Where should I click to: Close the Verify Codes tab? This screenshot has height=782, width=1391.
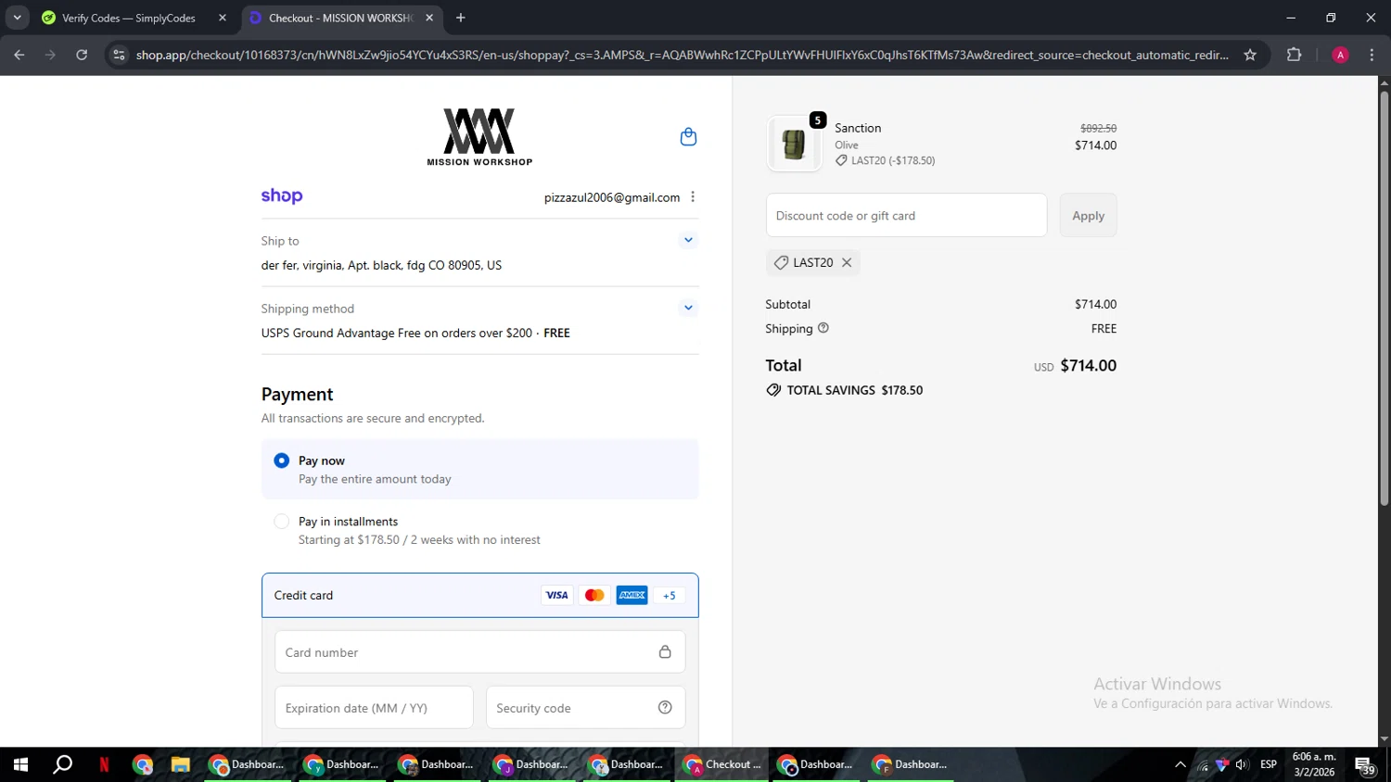point(223,18)
